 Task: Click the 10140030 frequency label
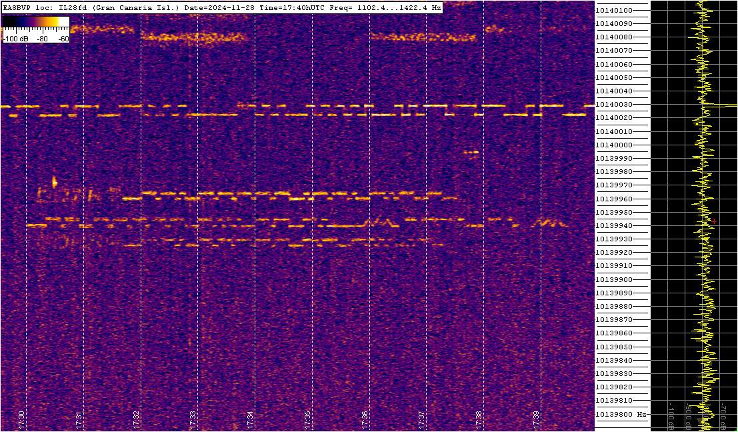click(x=614, y=105)
